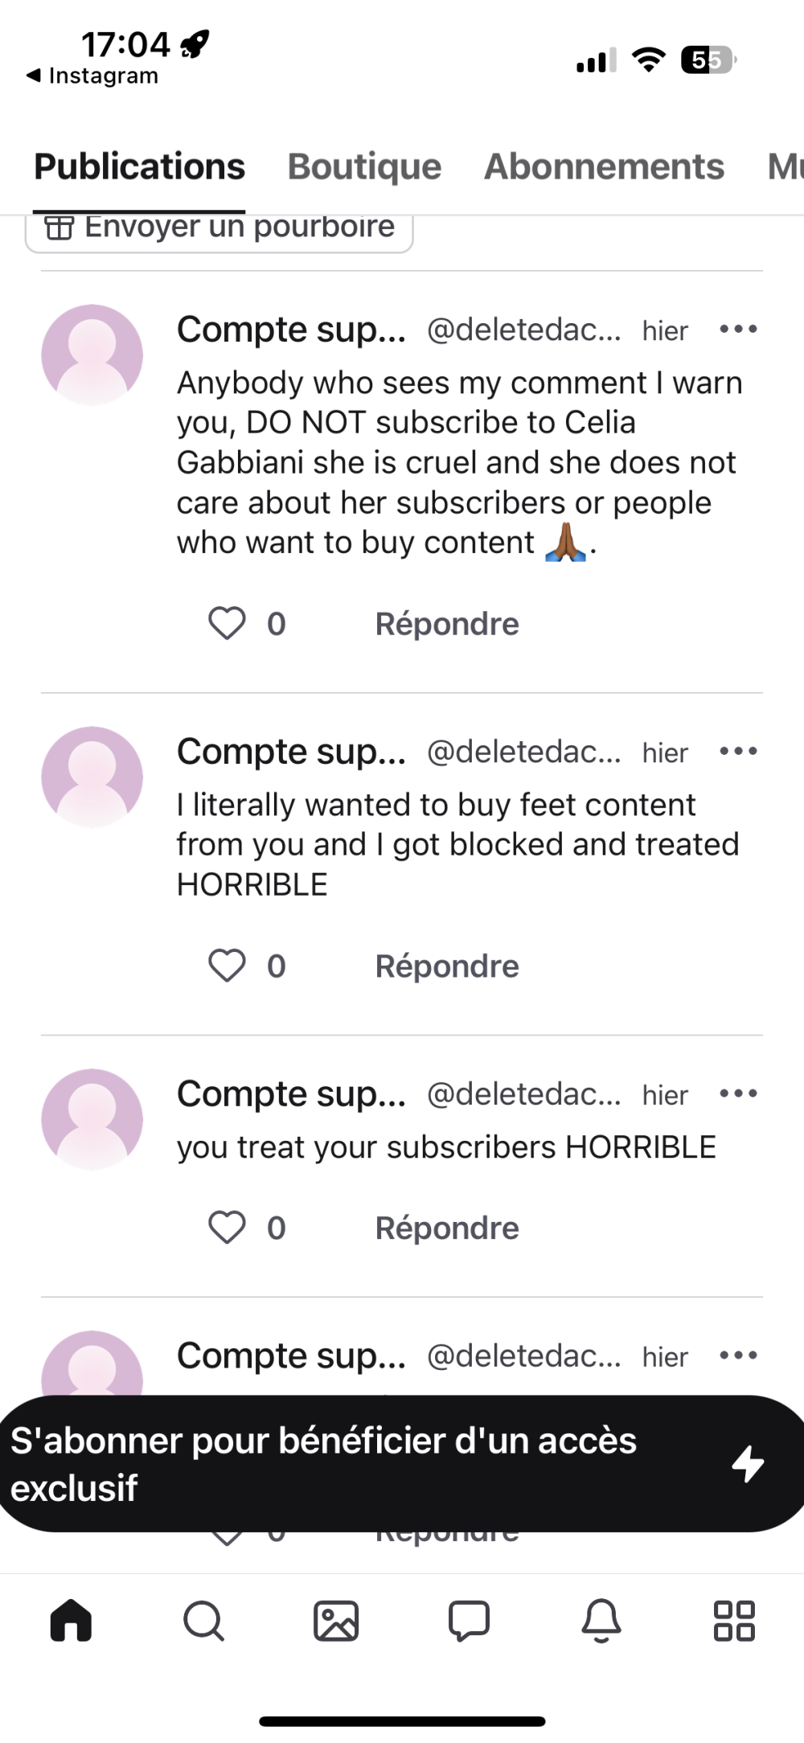The height and width of the screenshot is (1743, 804).
Task: Like the 'feet content' comment with heart
Action: [x=227, y=966]
